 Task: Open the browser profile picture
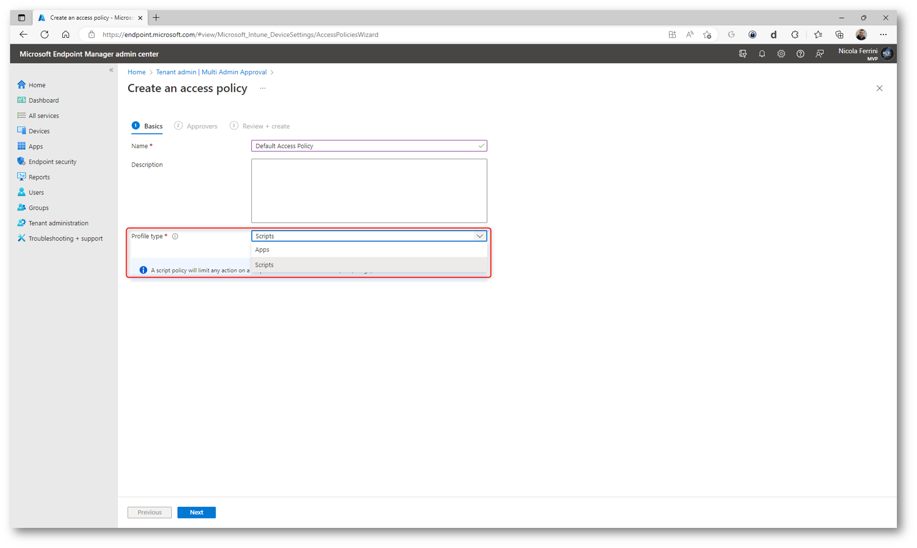pyautogui.click(x=861, y=34)
